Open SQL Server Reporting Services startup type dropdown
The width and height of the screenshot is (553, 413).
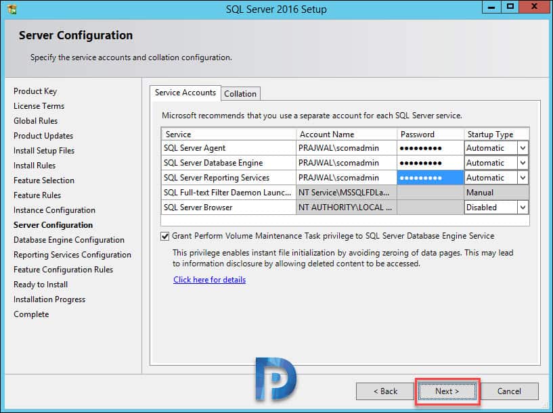[x=523, y=178]
